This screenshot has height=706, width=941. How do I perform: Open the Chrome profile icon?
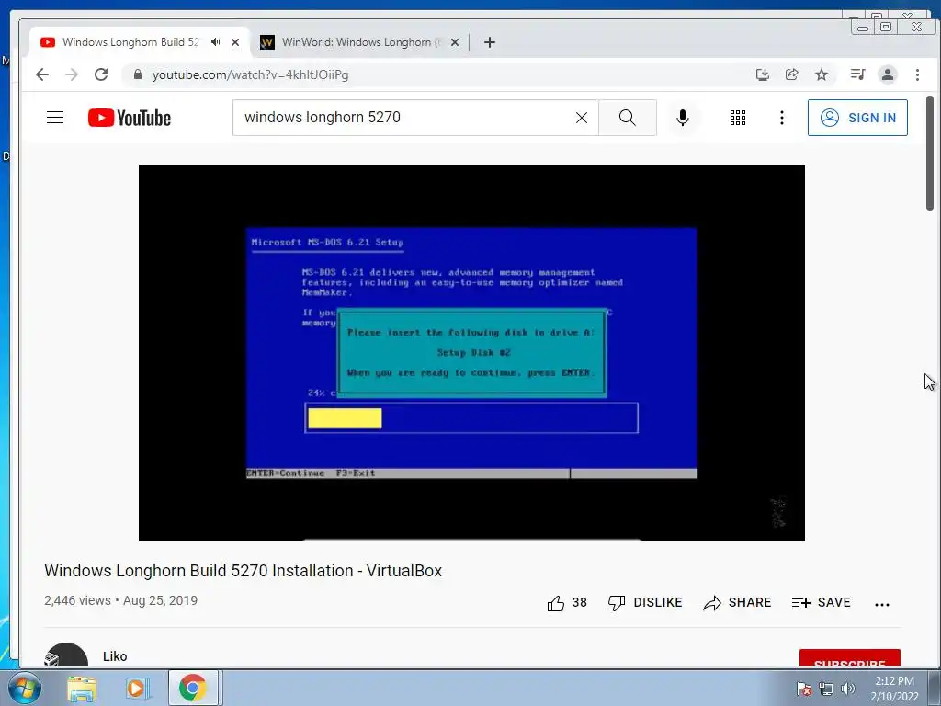(x=888, y=74)
